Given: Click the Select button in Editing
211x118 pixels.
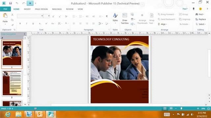Looking at the screenshot, I should (x=201, y=24).
